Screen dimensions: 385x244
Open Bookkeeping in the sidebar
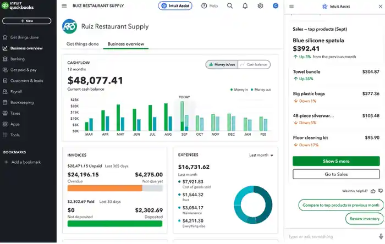22,102
